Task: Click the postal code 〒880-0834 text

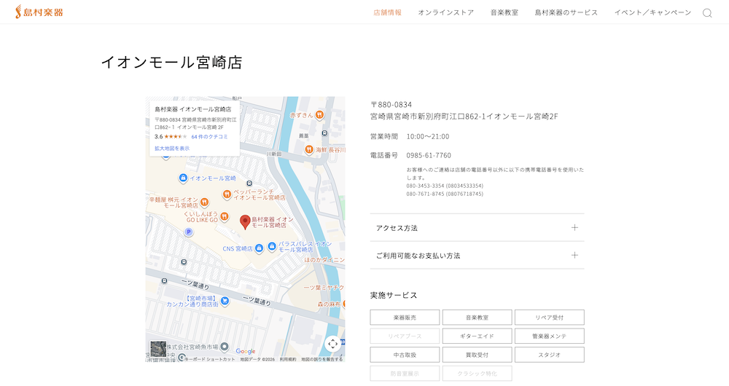Action: point(391,105)
